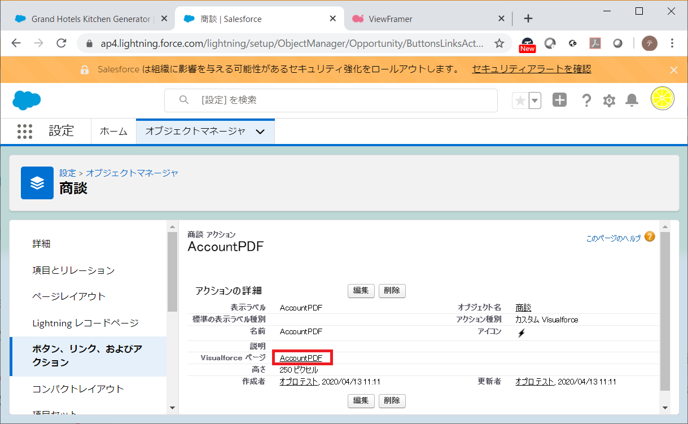The image size is (688, 424).
Task: Open the AccountPDF Visualforce page link
Action: tap(301, 358)
